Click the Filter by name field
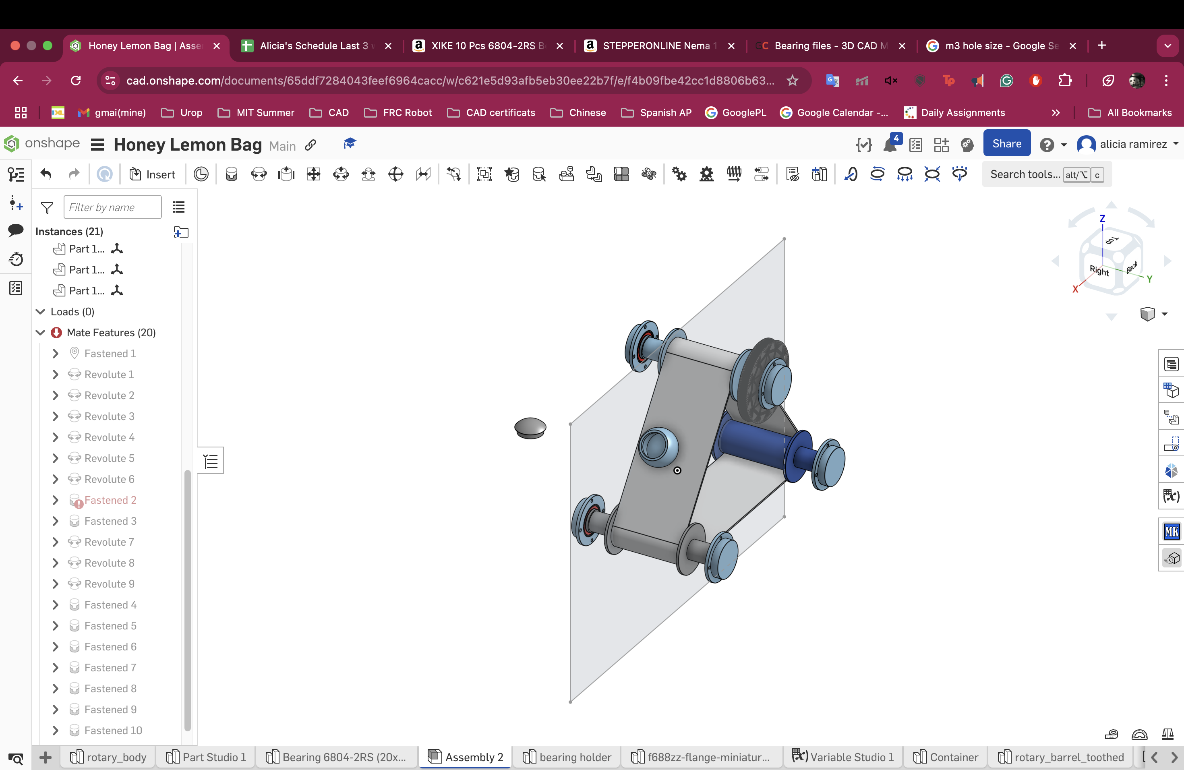1184x770 pixels. point(112,207)
